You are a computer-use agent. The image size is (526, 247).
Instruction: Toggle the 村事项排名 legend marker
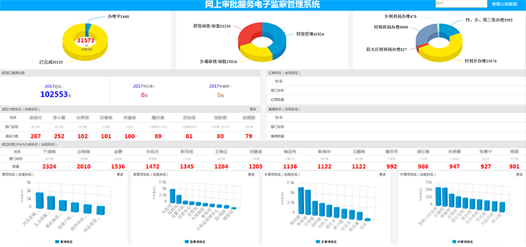[x=455, y=242]
